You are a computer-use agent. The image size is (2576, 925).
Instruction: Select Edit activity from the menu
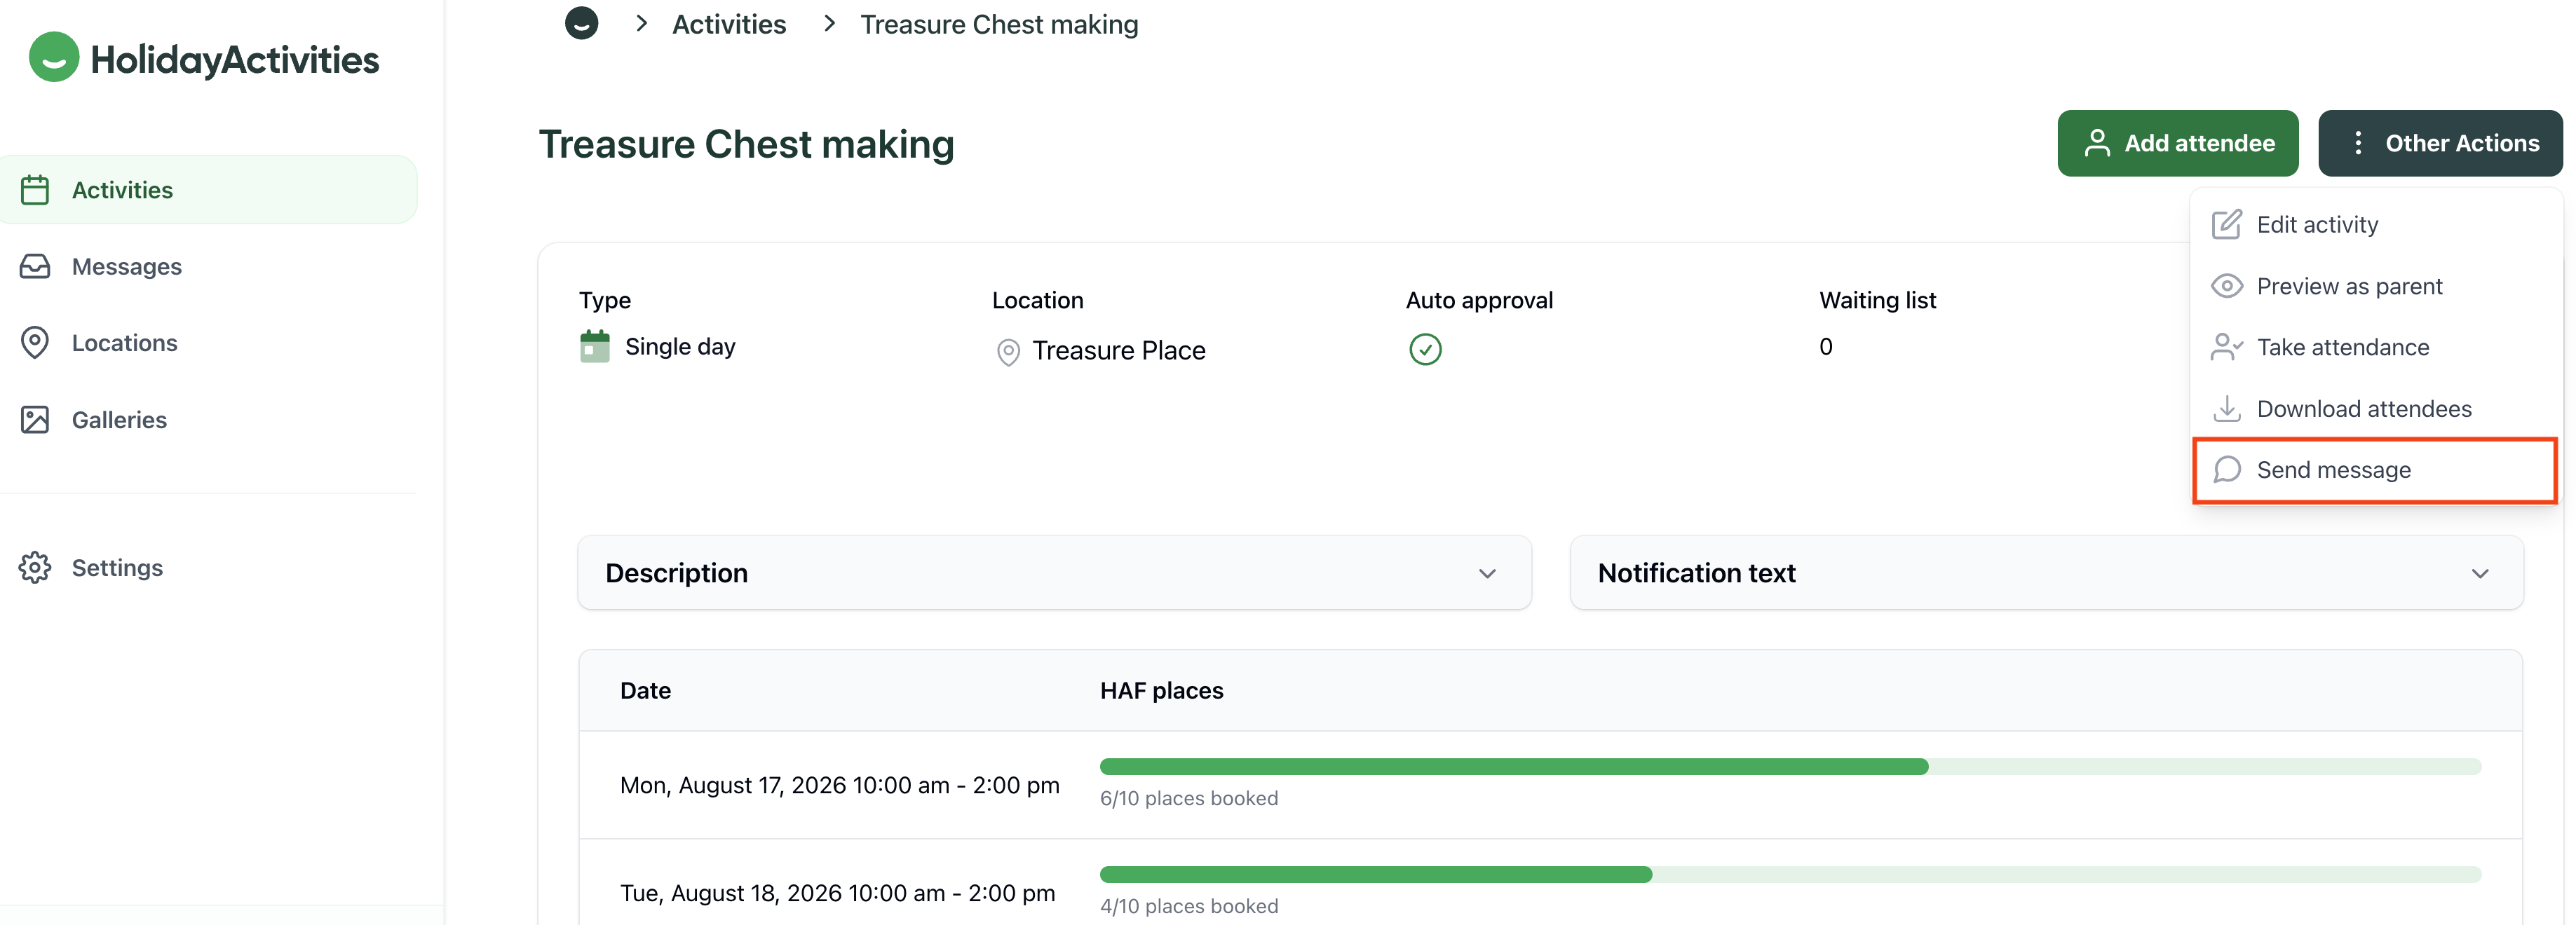point(2375,225)
